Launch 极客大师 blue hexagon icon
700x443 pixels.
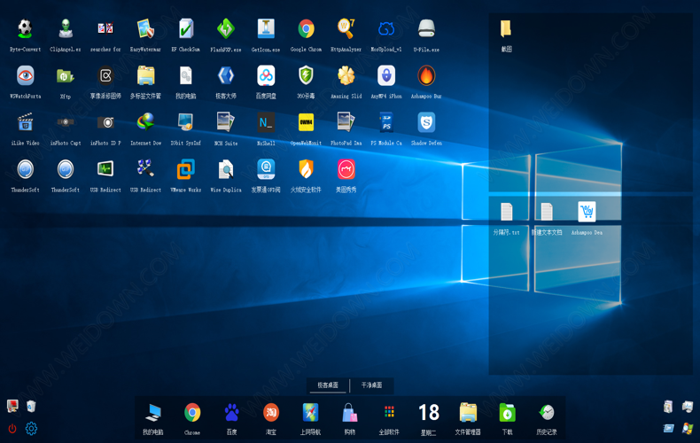(x=226, y=76)
